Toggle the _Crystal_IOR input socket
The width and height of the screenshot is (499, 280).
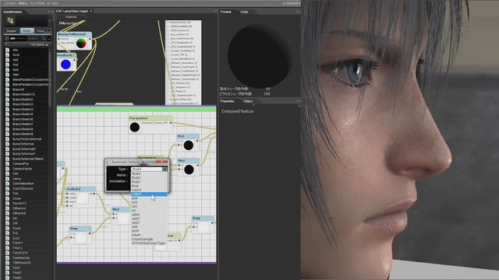point(168,55)
